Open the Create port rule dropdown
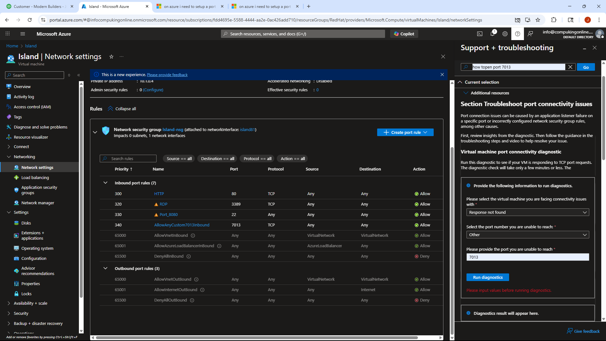The height and width of the screenshot is (341, 606). coord(405,132)
